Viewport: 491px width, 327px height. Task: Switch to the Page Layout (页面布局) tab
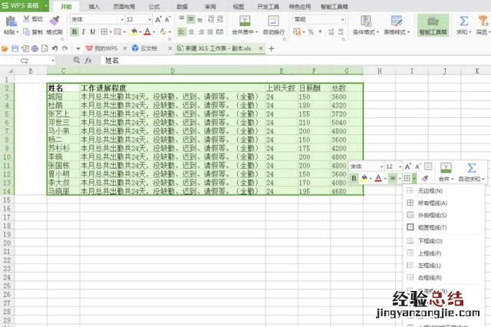pyautogui.click(x=124, y=7)
